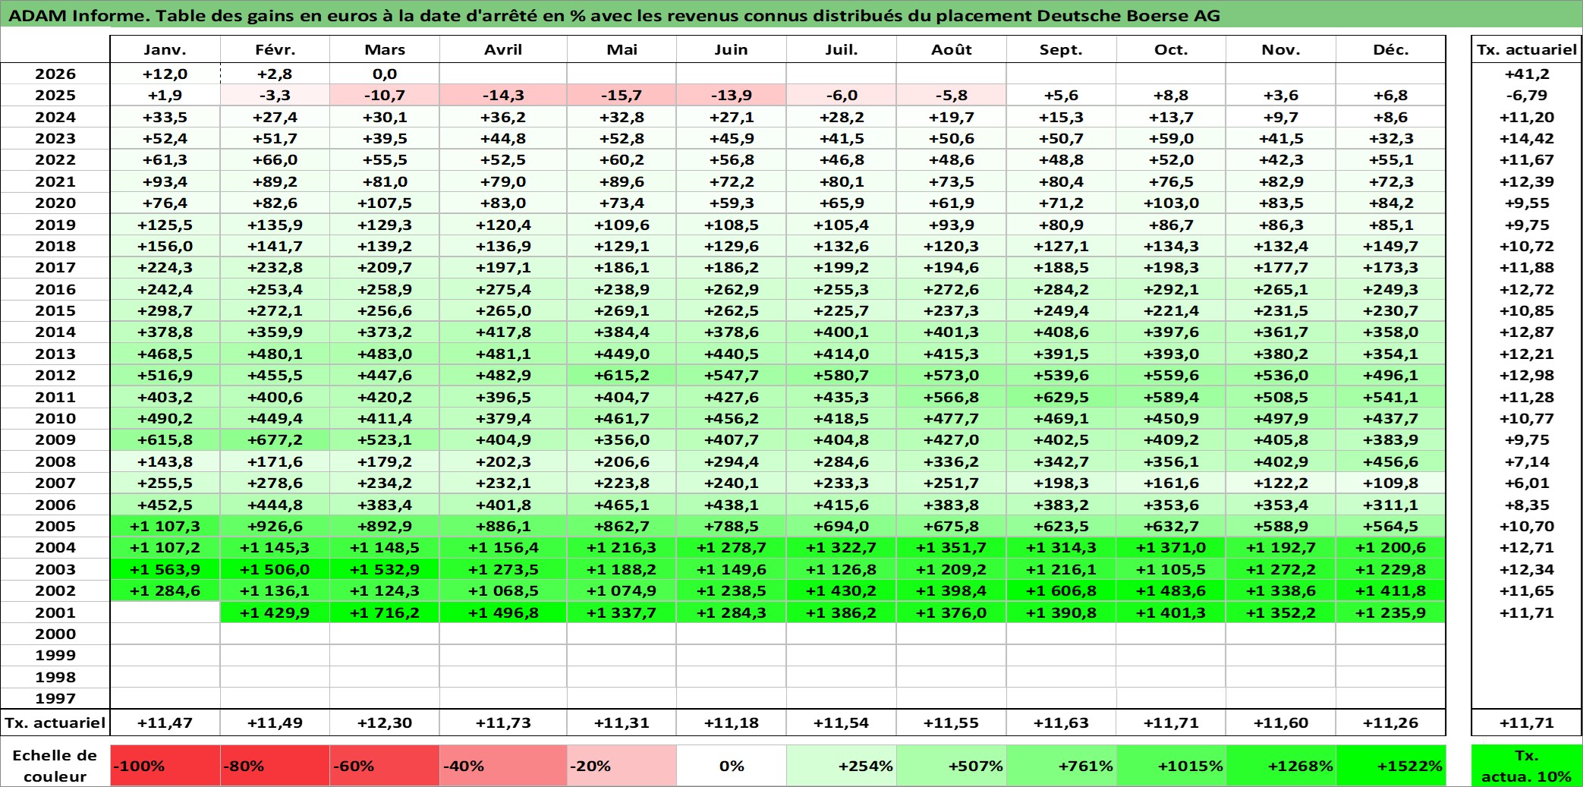Image resolution: width=1583 pixels, height=787 pixels.
Task: Click the -6,79 actuarial rate for 2025
Action: coord(1527,95)
